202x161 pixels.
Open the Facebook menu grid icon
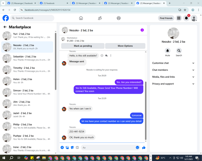tap(179, 18)
